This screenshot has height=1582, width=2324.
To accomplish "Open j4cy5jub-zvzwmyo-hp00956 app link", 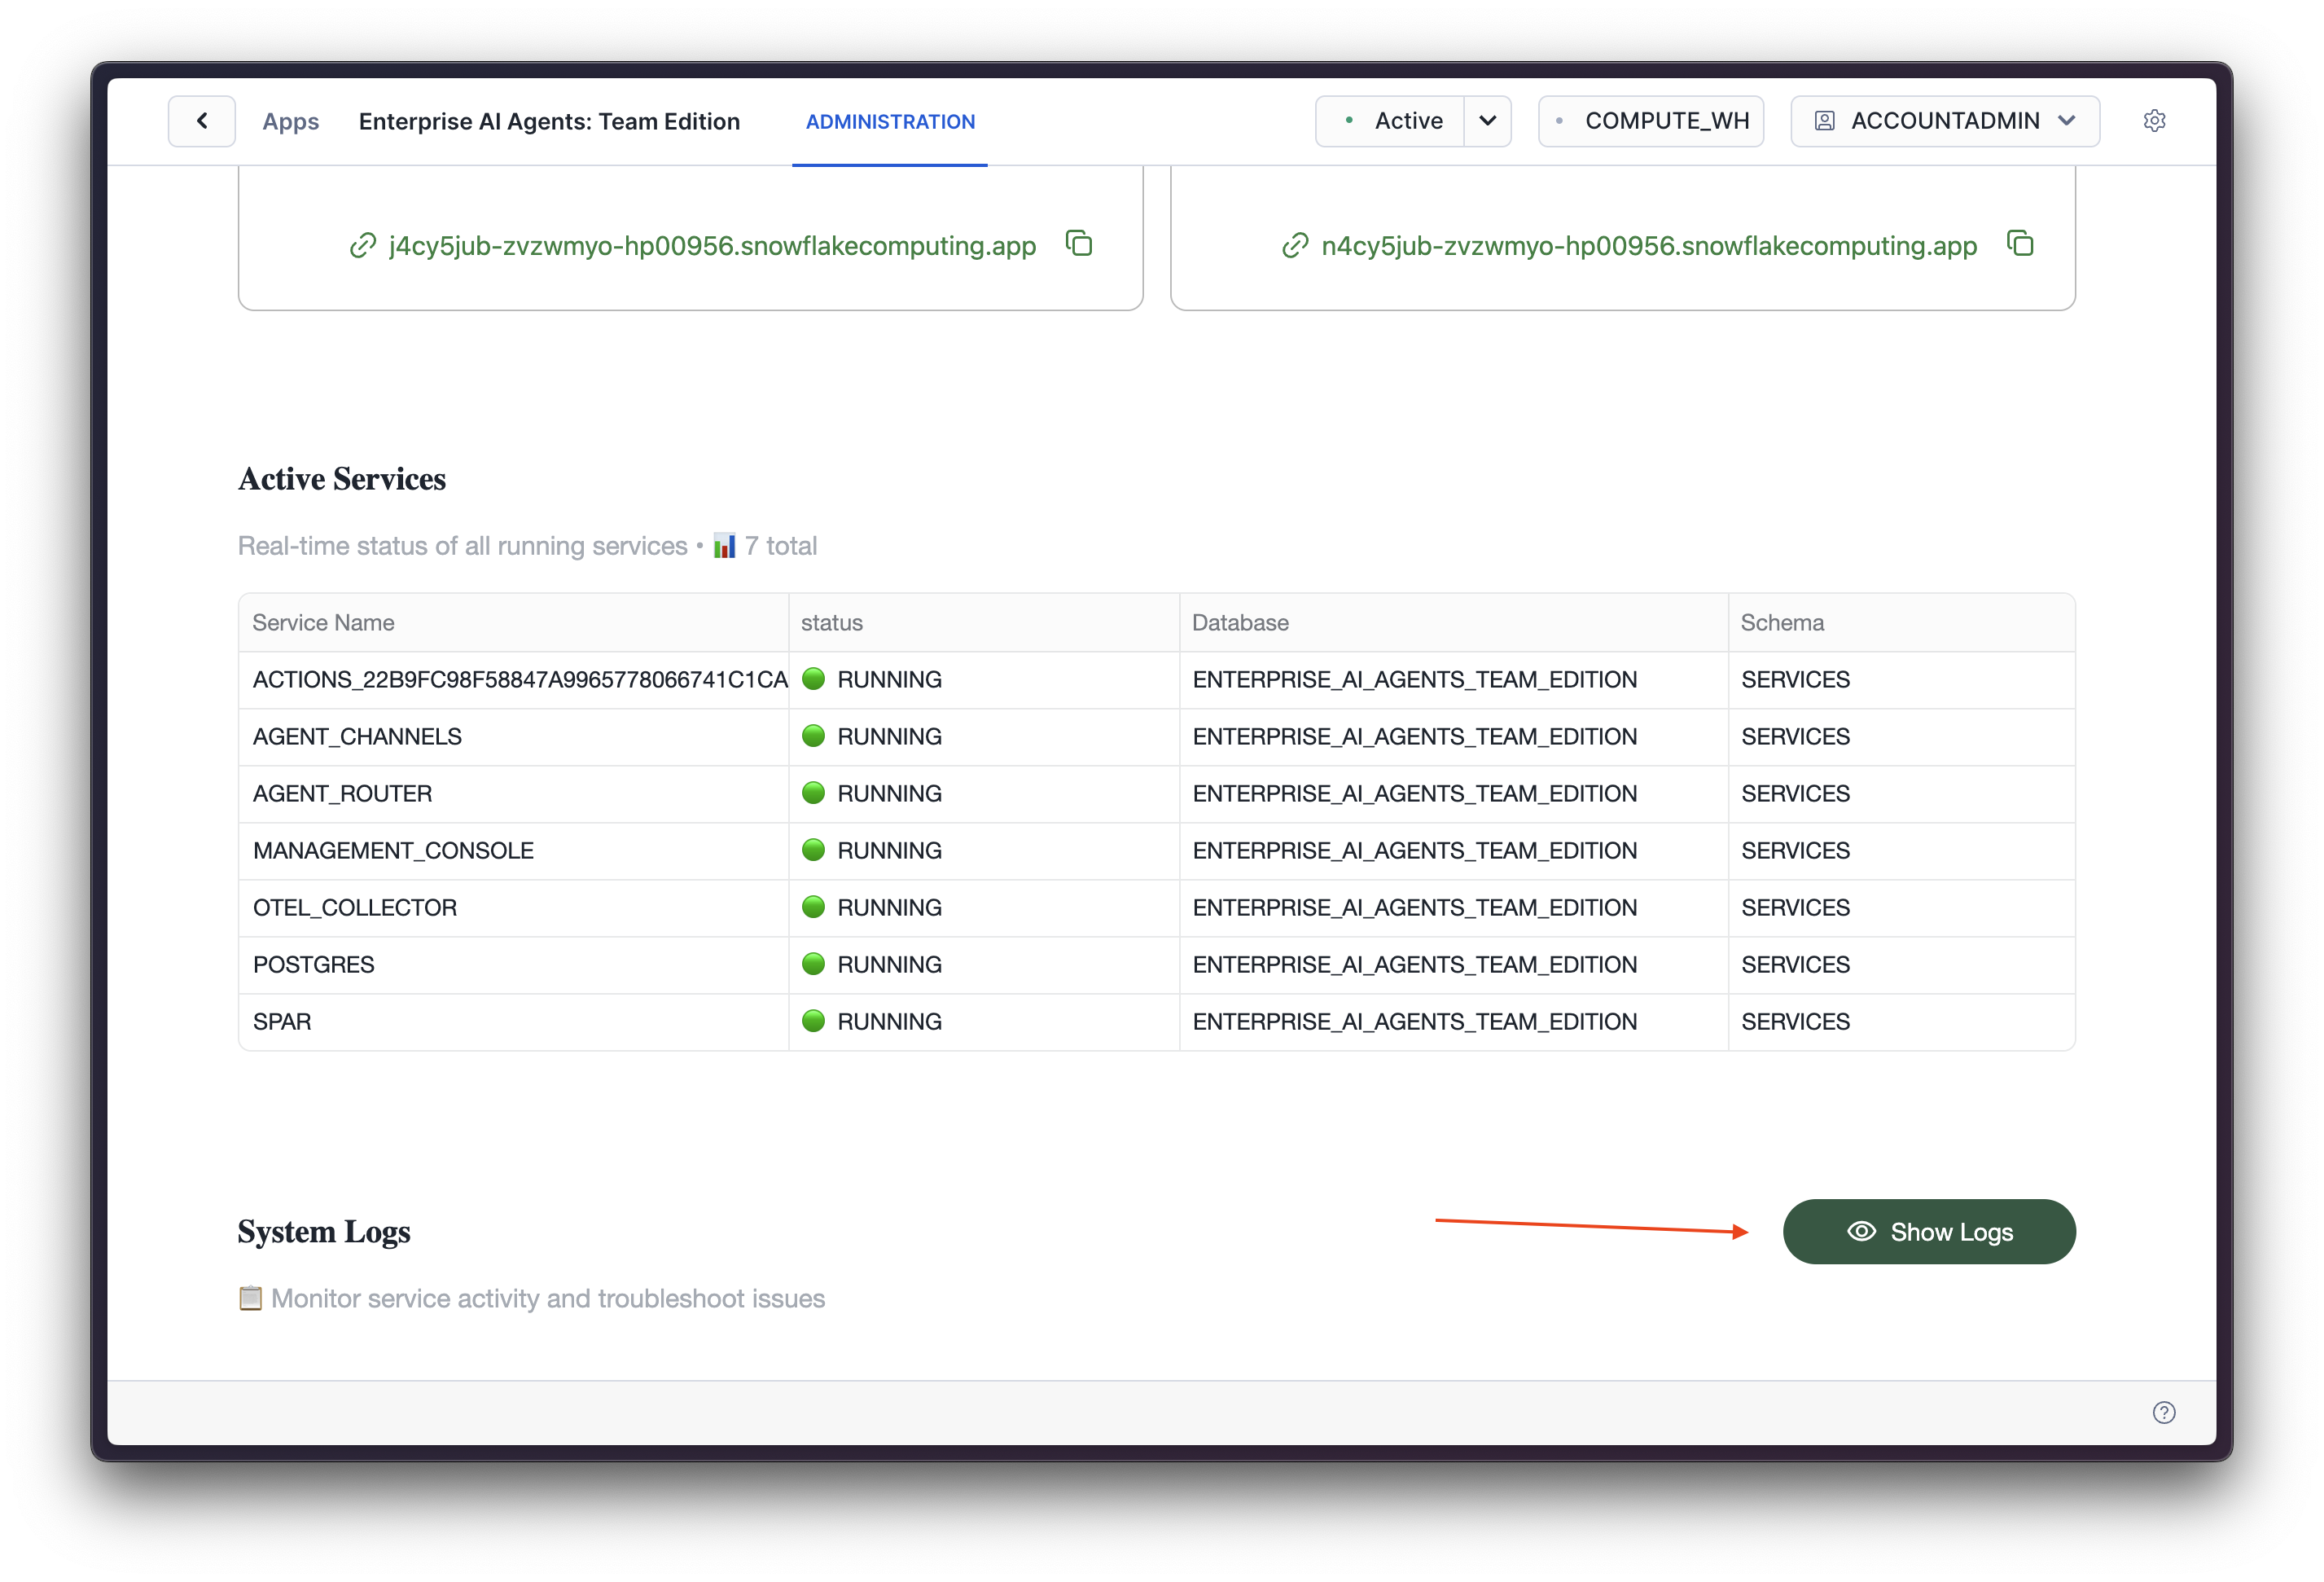I will pyautogui.click(x=712, y=246).
